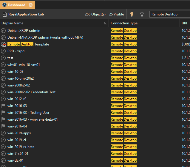
Task: Click the flag icon beside win-2016-04
Action: click(3, 126)
